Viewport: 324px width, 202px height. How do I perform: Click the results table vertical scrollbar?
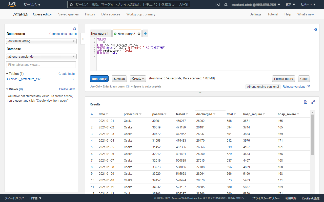point(312,134)
